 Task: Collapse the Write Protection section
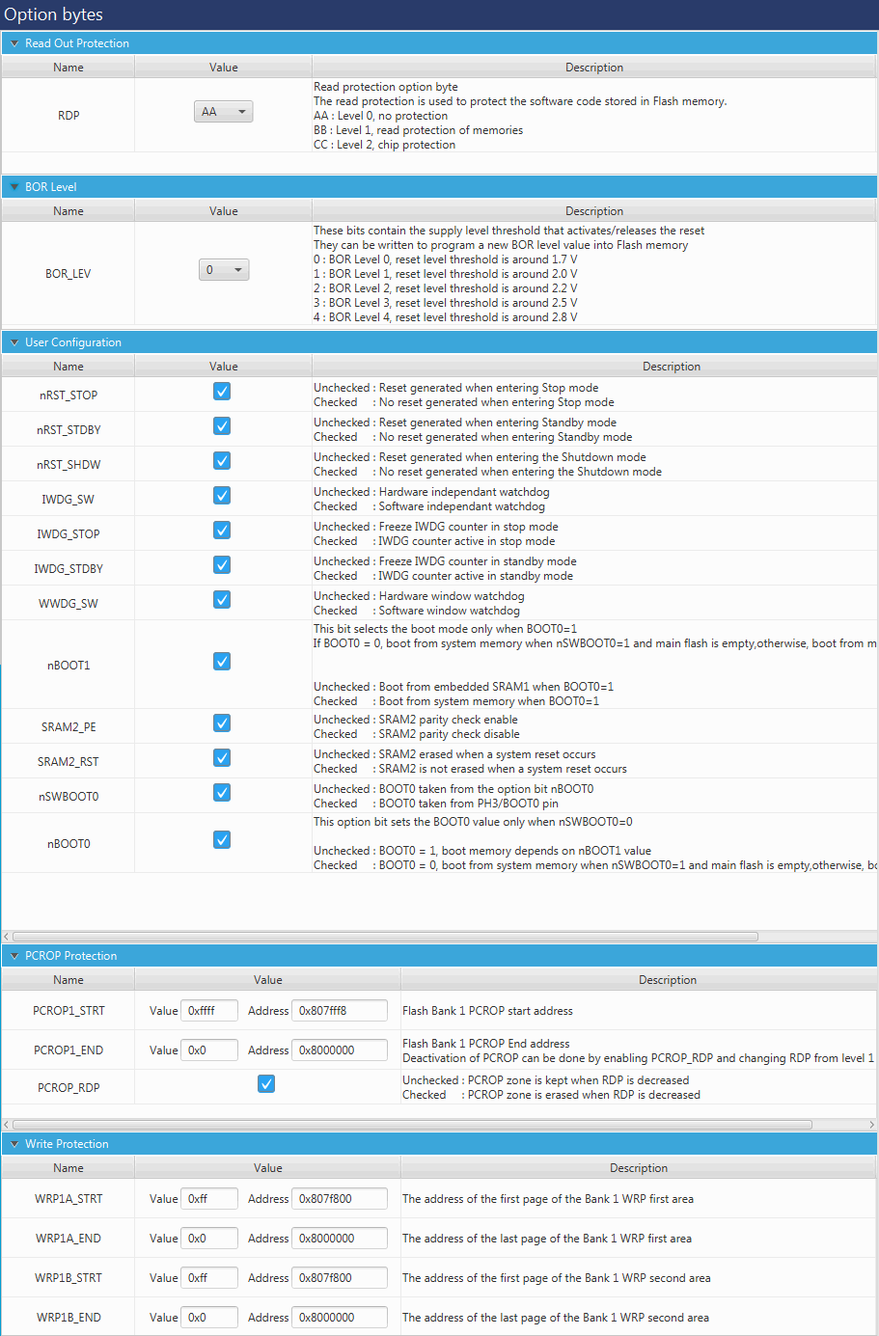click(14, 1144)
